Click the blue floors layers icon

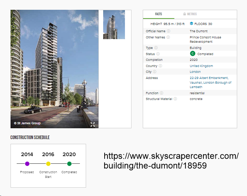[x=191, y=24]
